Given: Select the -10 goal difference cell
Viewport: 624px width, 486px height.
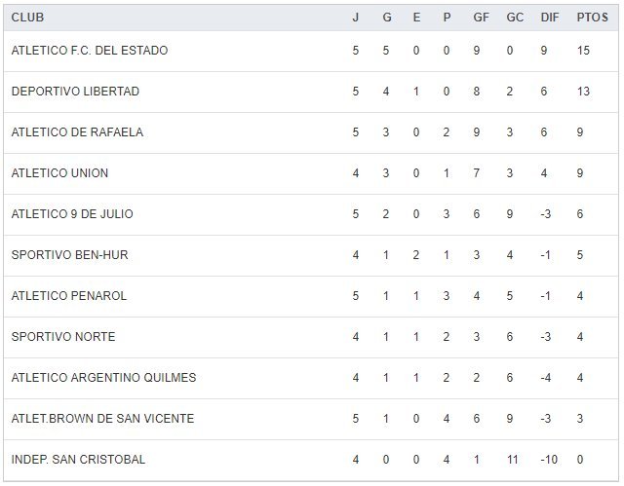Looking at the screenshot, I should [x=550, y=460].
